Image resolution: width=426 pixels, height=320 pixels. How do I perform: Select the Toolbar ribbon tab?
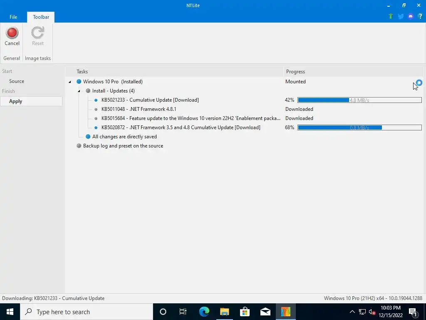(x=41, y=17)
